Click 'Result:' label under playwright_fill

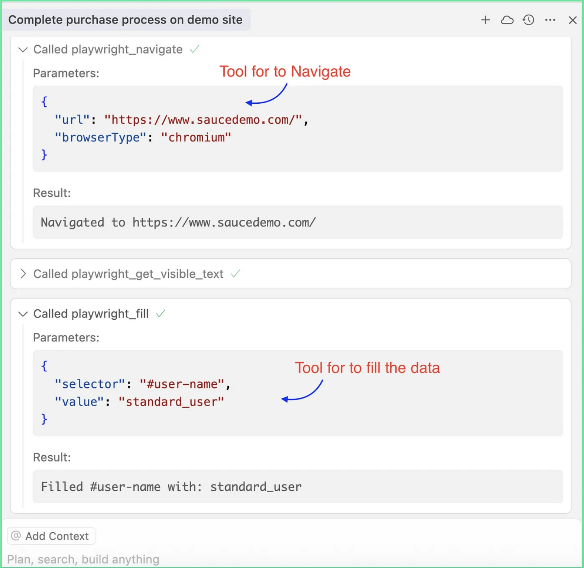coord(52,457)
